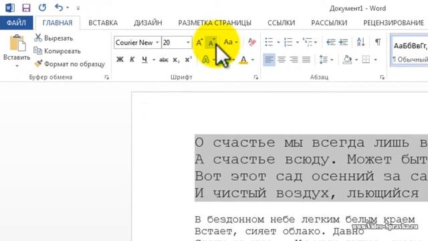Justify the text alignment
Screen dimensions: 428x241
(x=306, y=60)
